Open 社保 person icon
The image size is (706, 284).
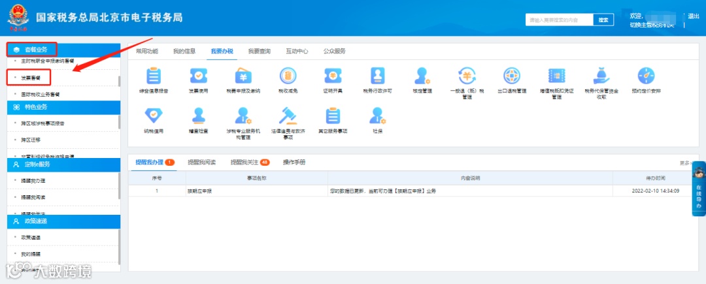[377, 116]
